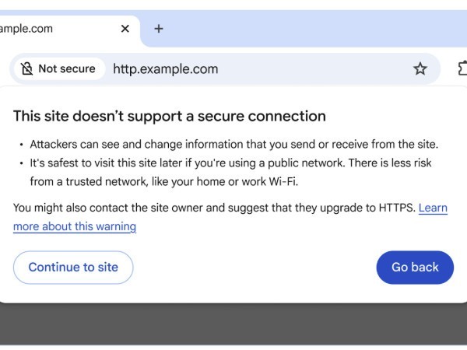Open the "Learn more about this warning" link
Screen dimensions: 467x350
75,226
